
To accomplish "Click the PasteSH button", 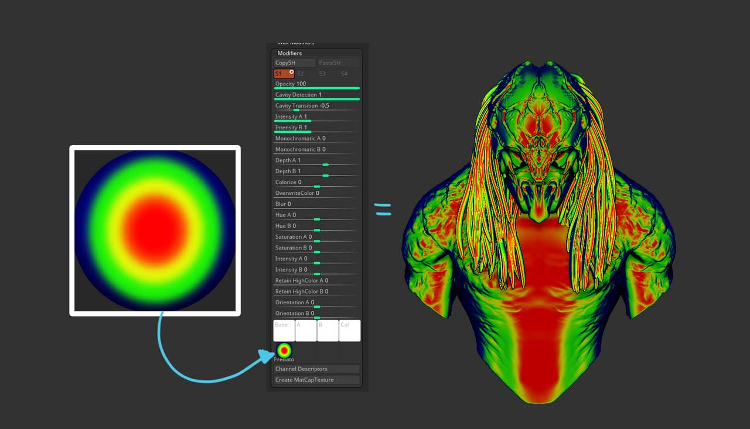I will click(339, 63).
